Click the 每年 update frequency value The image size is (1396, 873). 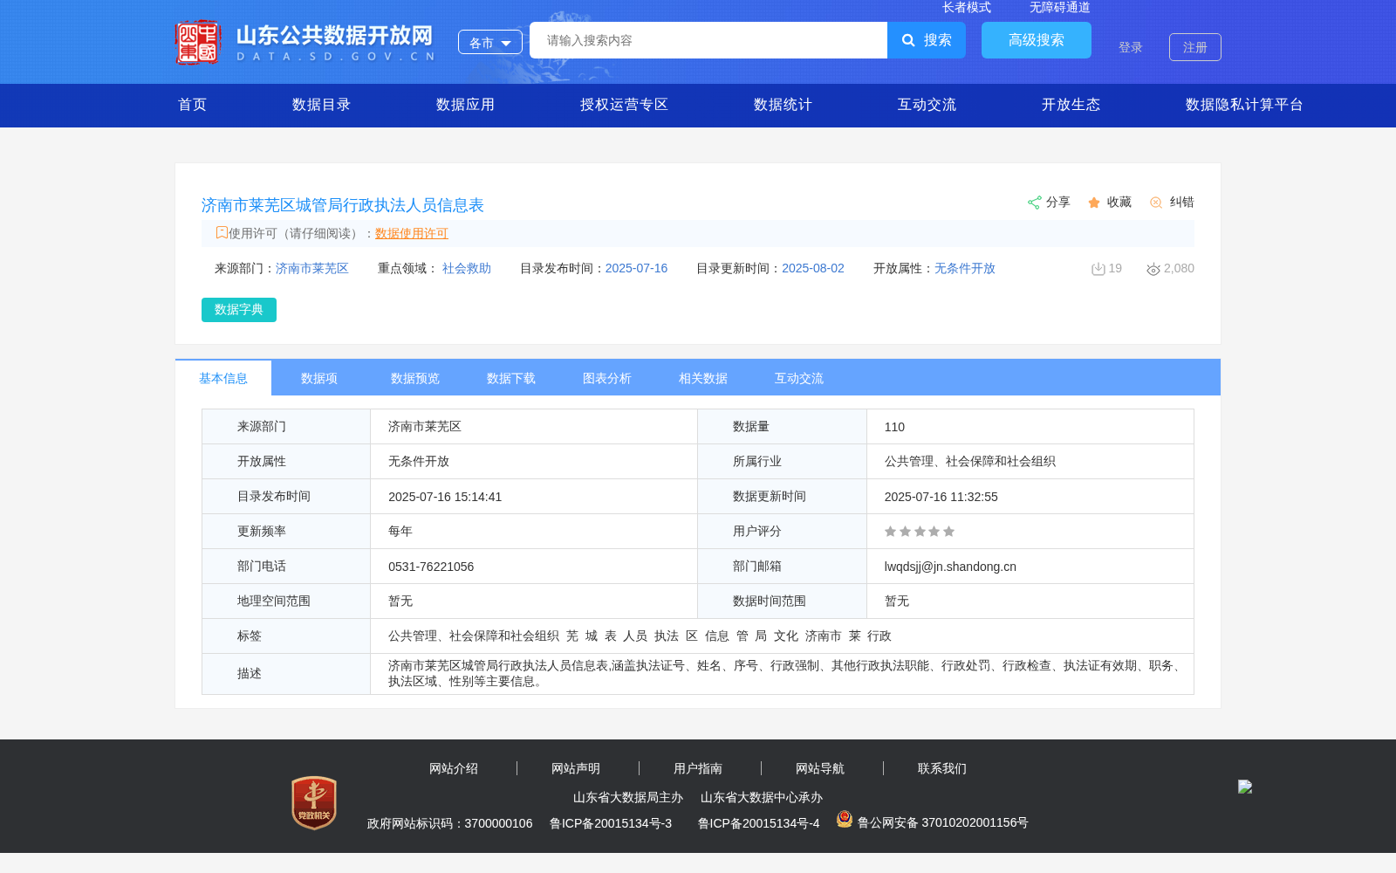click(x=400, y=532)
